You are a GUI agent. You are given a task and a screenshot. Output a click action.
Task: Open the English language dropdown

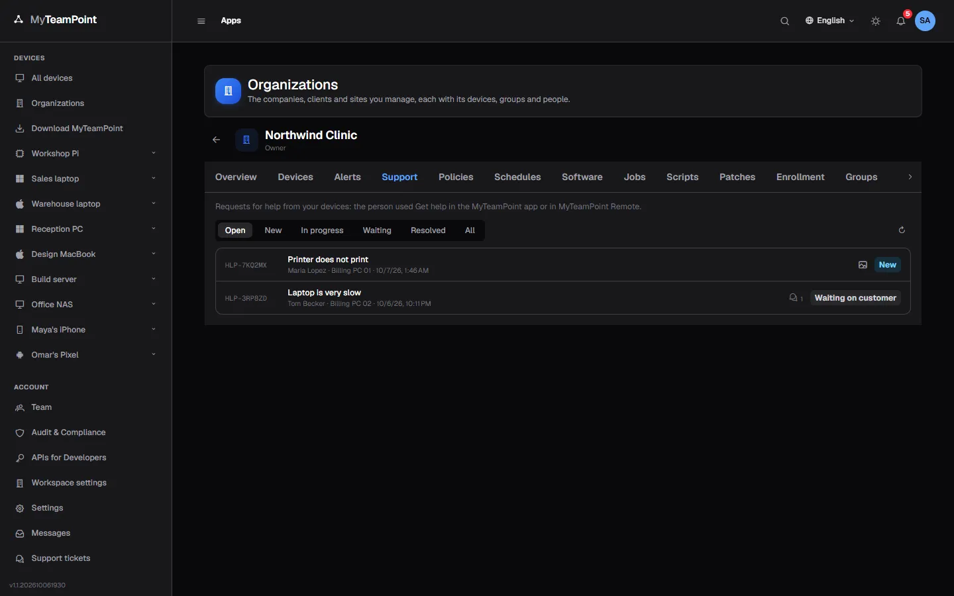pos(829,21)
